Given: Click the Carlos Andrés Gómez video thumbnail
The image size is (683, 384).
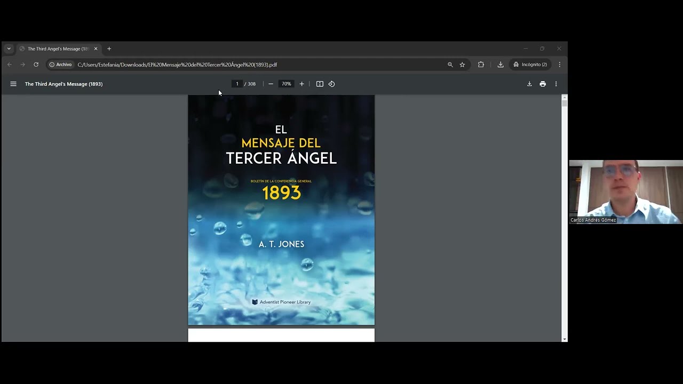Looking at the screenshot, I should pyautogui.click(x=625, y=192).
